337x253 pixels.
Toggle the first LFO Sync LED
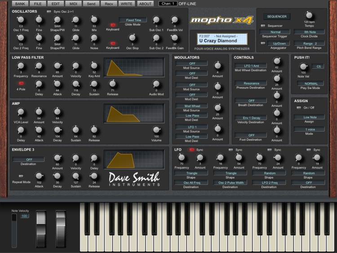[x=192, y=150]
